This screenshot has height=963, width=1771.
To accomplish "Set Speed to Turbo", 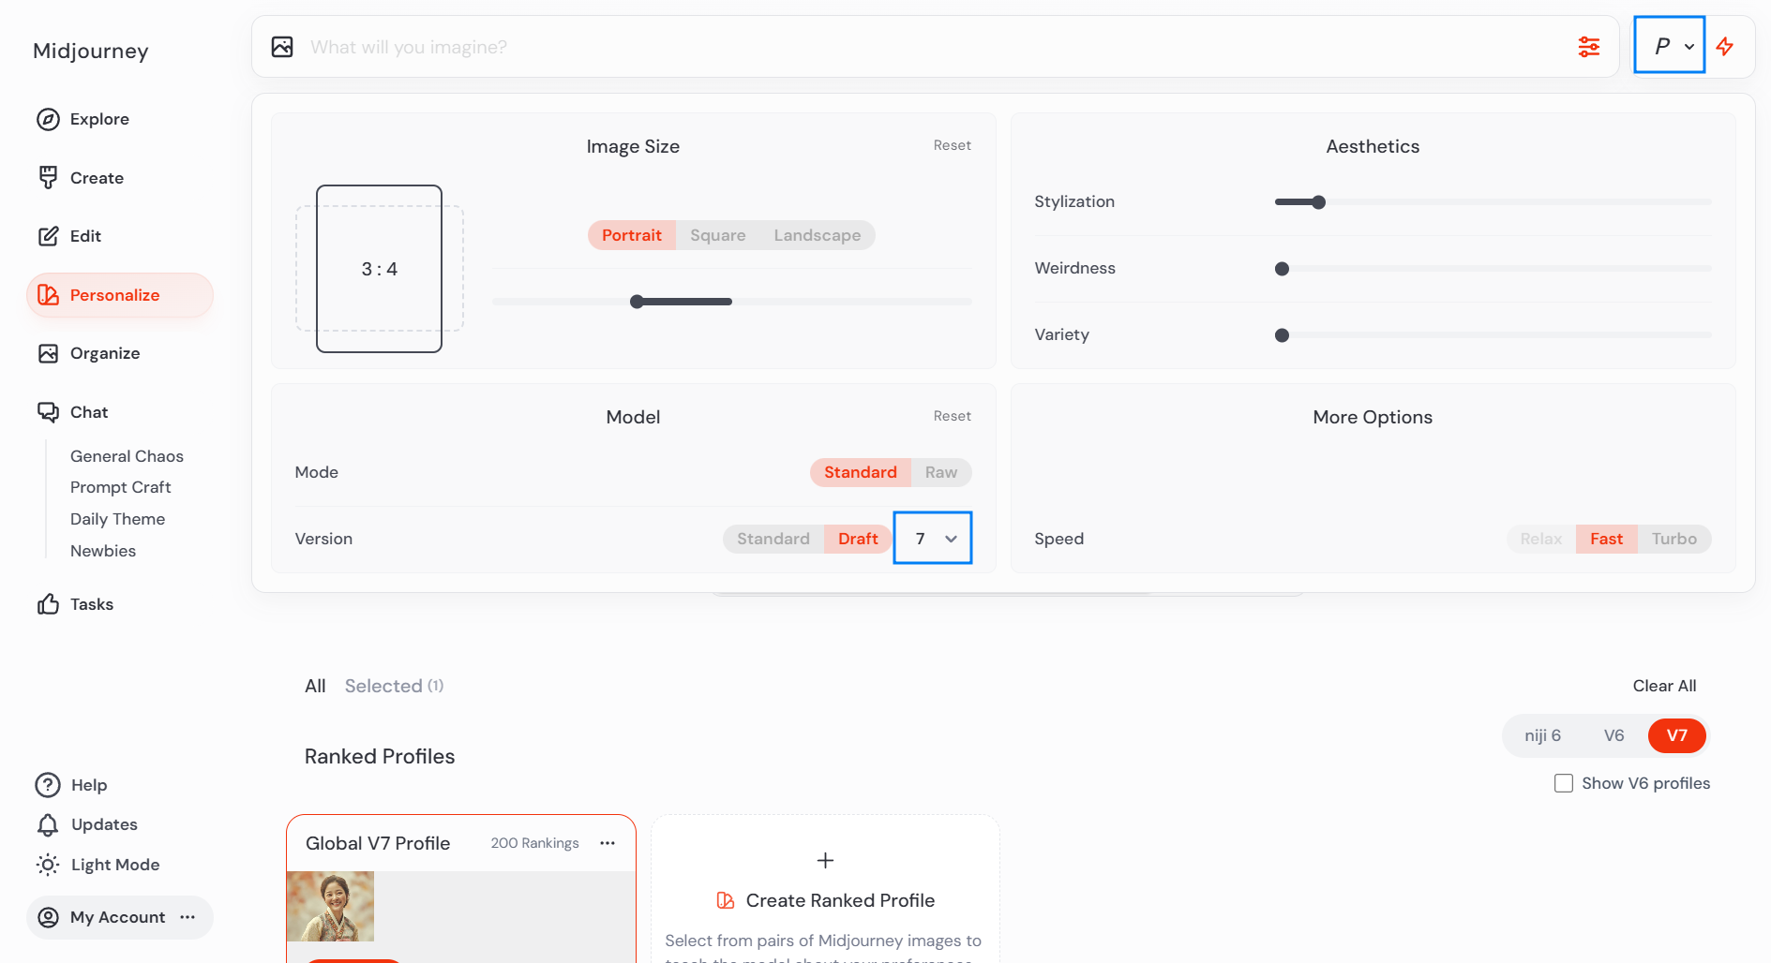I will pyautogui.click(x=1674, y=539).
